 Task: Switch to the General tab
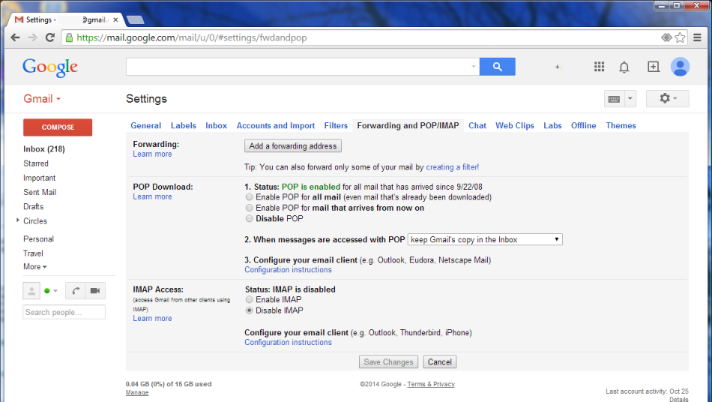145,125
